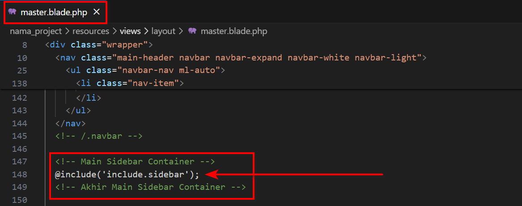The width and height of the screenshot is (522, 206).
Task: Open resources breadcrumb segment
Action: pos(91,31)
